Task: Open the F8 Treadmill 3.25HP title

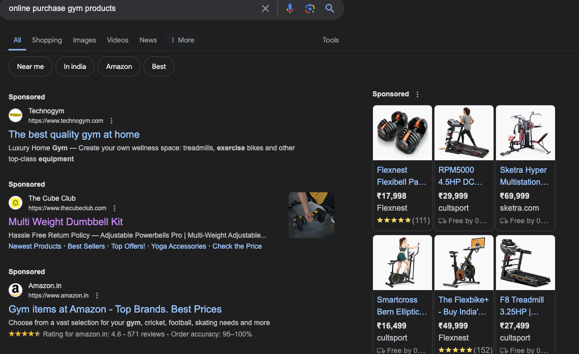Action: pos(522,306)
